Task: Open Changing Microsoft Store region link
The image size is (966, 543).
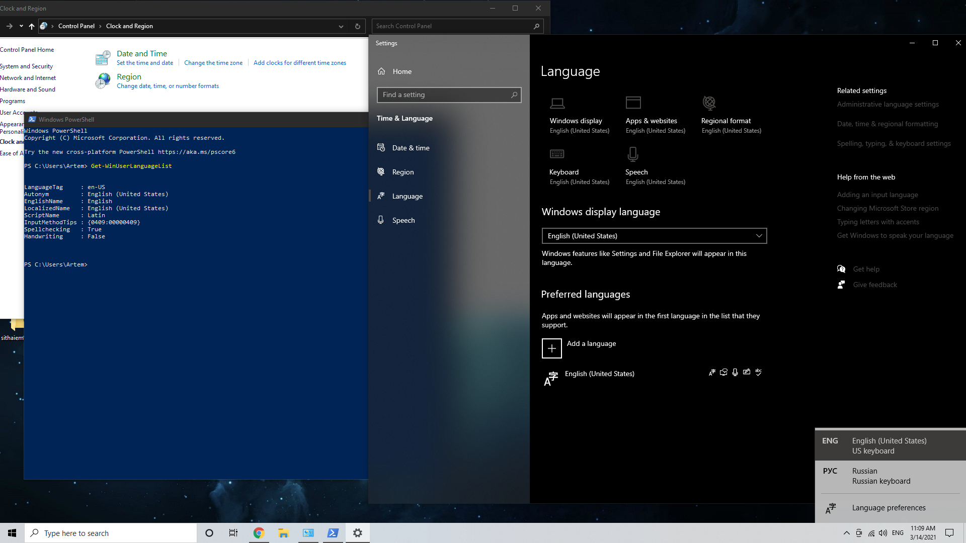Action: point(888,208)
